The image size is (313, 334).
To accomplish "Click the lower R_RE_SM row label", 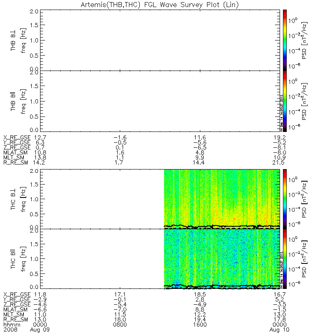I will (x=15, y=320).
